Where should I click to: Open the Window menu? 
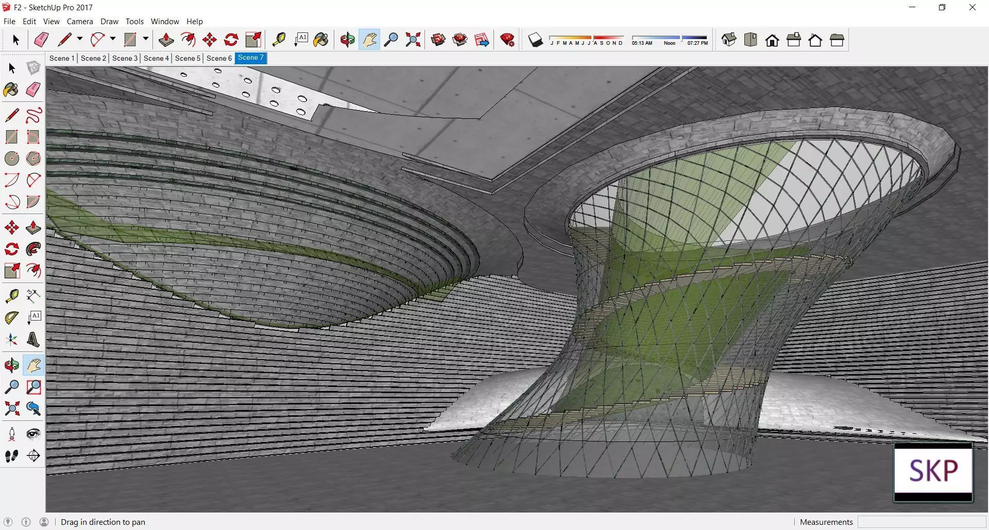tap(165, 21)
